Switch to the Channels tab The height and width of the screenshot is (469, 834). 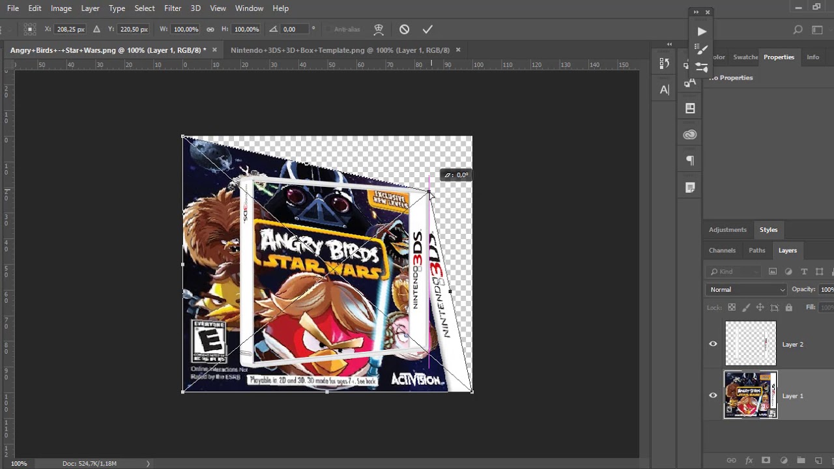coord(722,250)
